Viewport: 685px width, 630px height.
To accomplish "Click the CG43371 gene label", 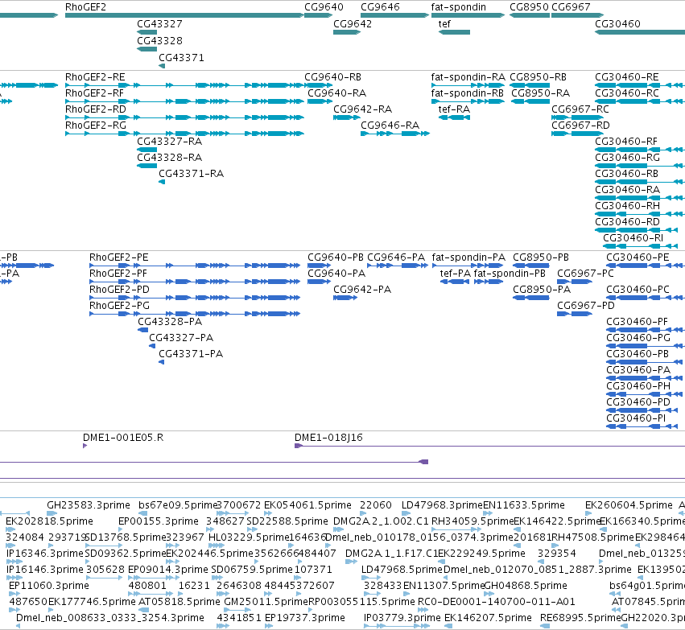I will [181, 58].
